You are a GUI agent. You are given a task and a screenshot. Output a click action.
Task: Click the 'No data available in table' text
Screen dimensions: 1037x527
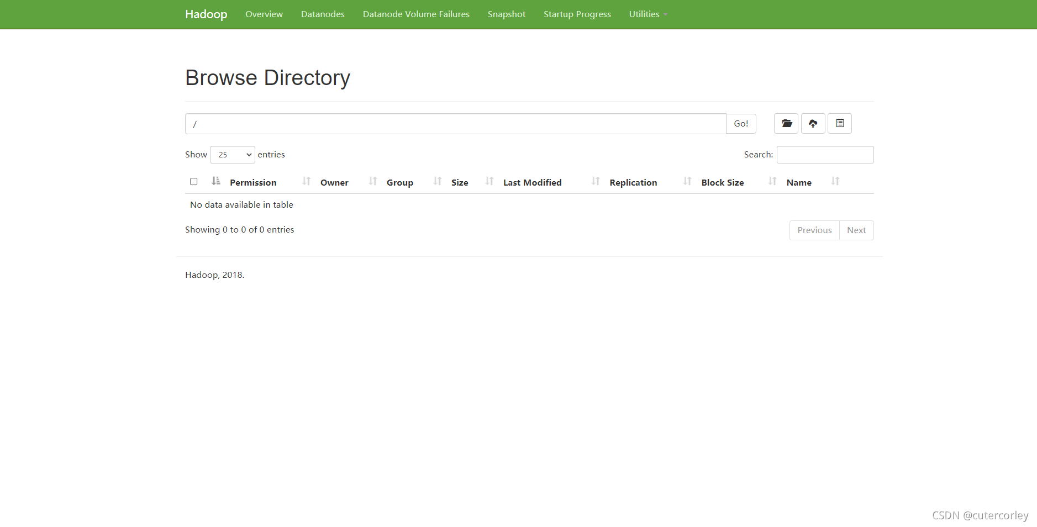241,205
